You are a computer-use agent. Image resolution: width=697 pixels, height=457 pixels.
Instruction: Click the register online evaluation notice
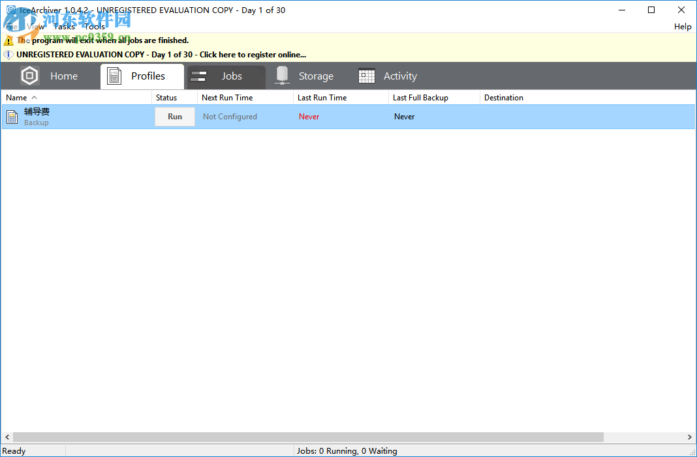(x=161, y=55)
